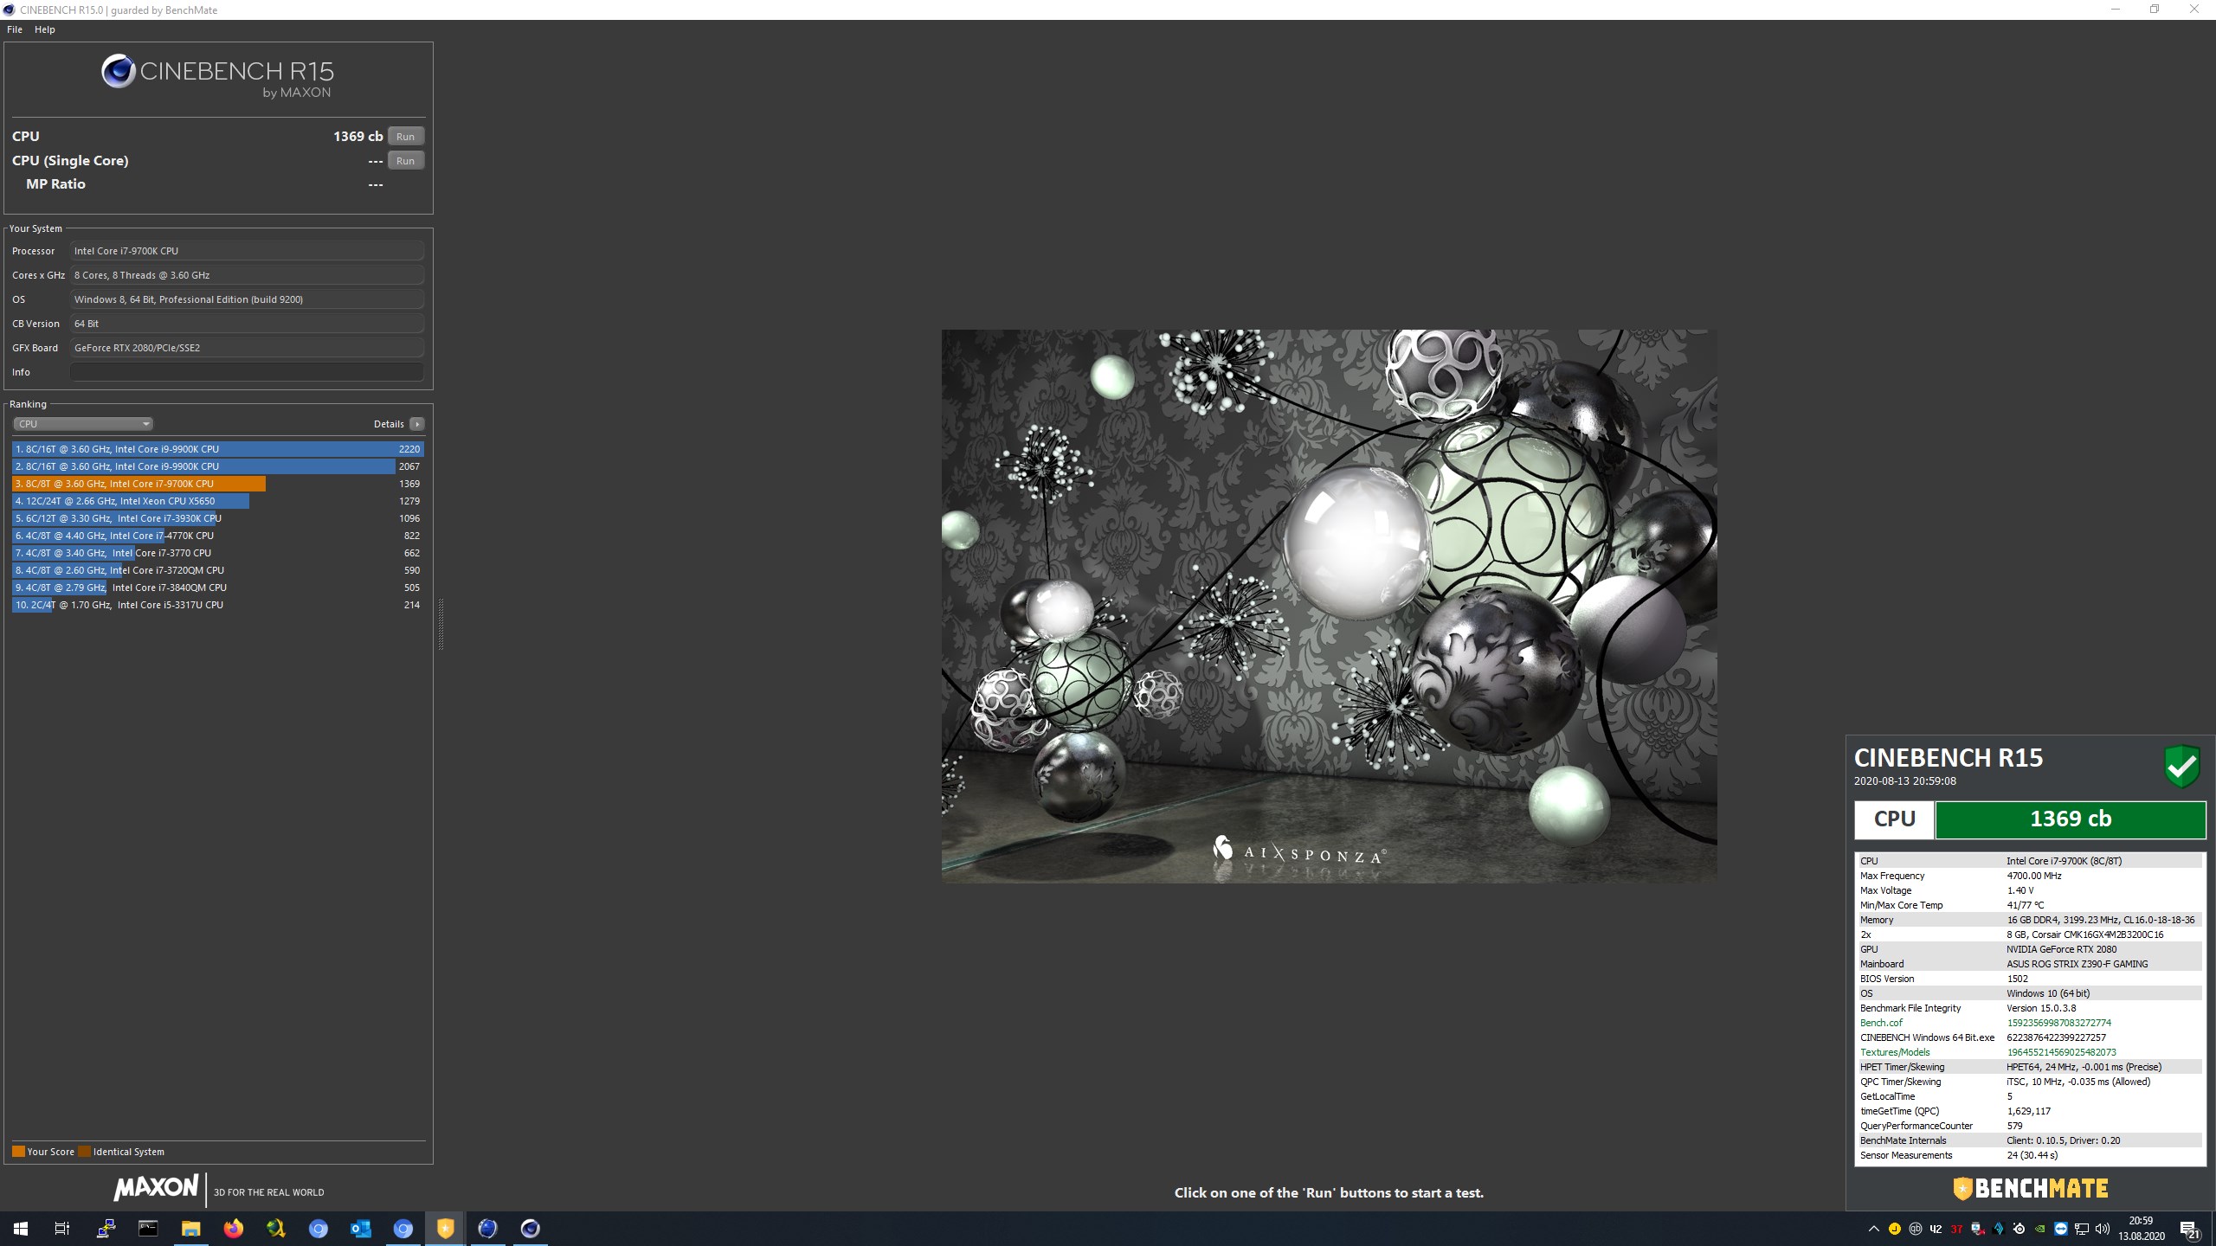Open Outlook from taskbar
The image size is (2216, 1246).
coord(361,1229)
